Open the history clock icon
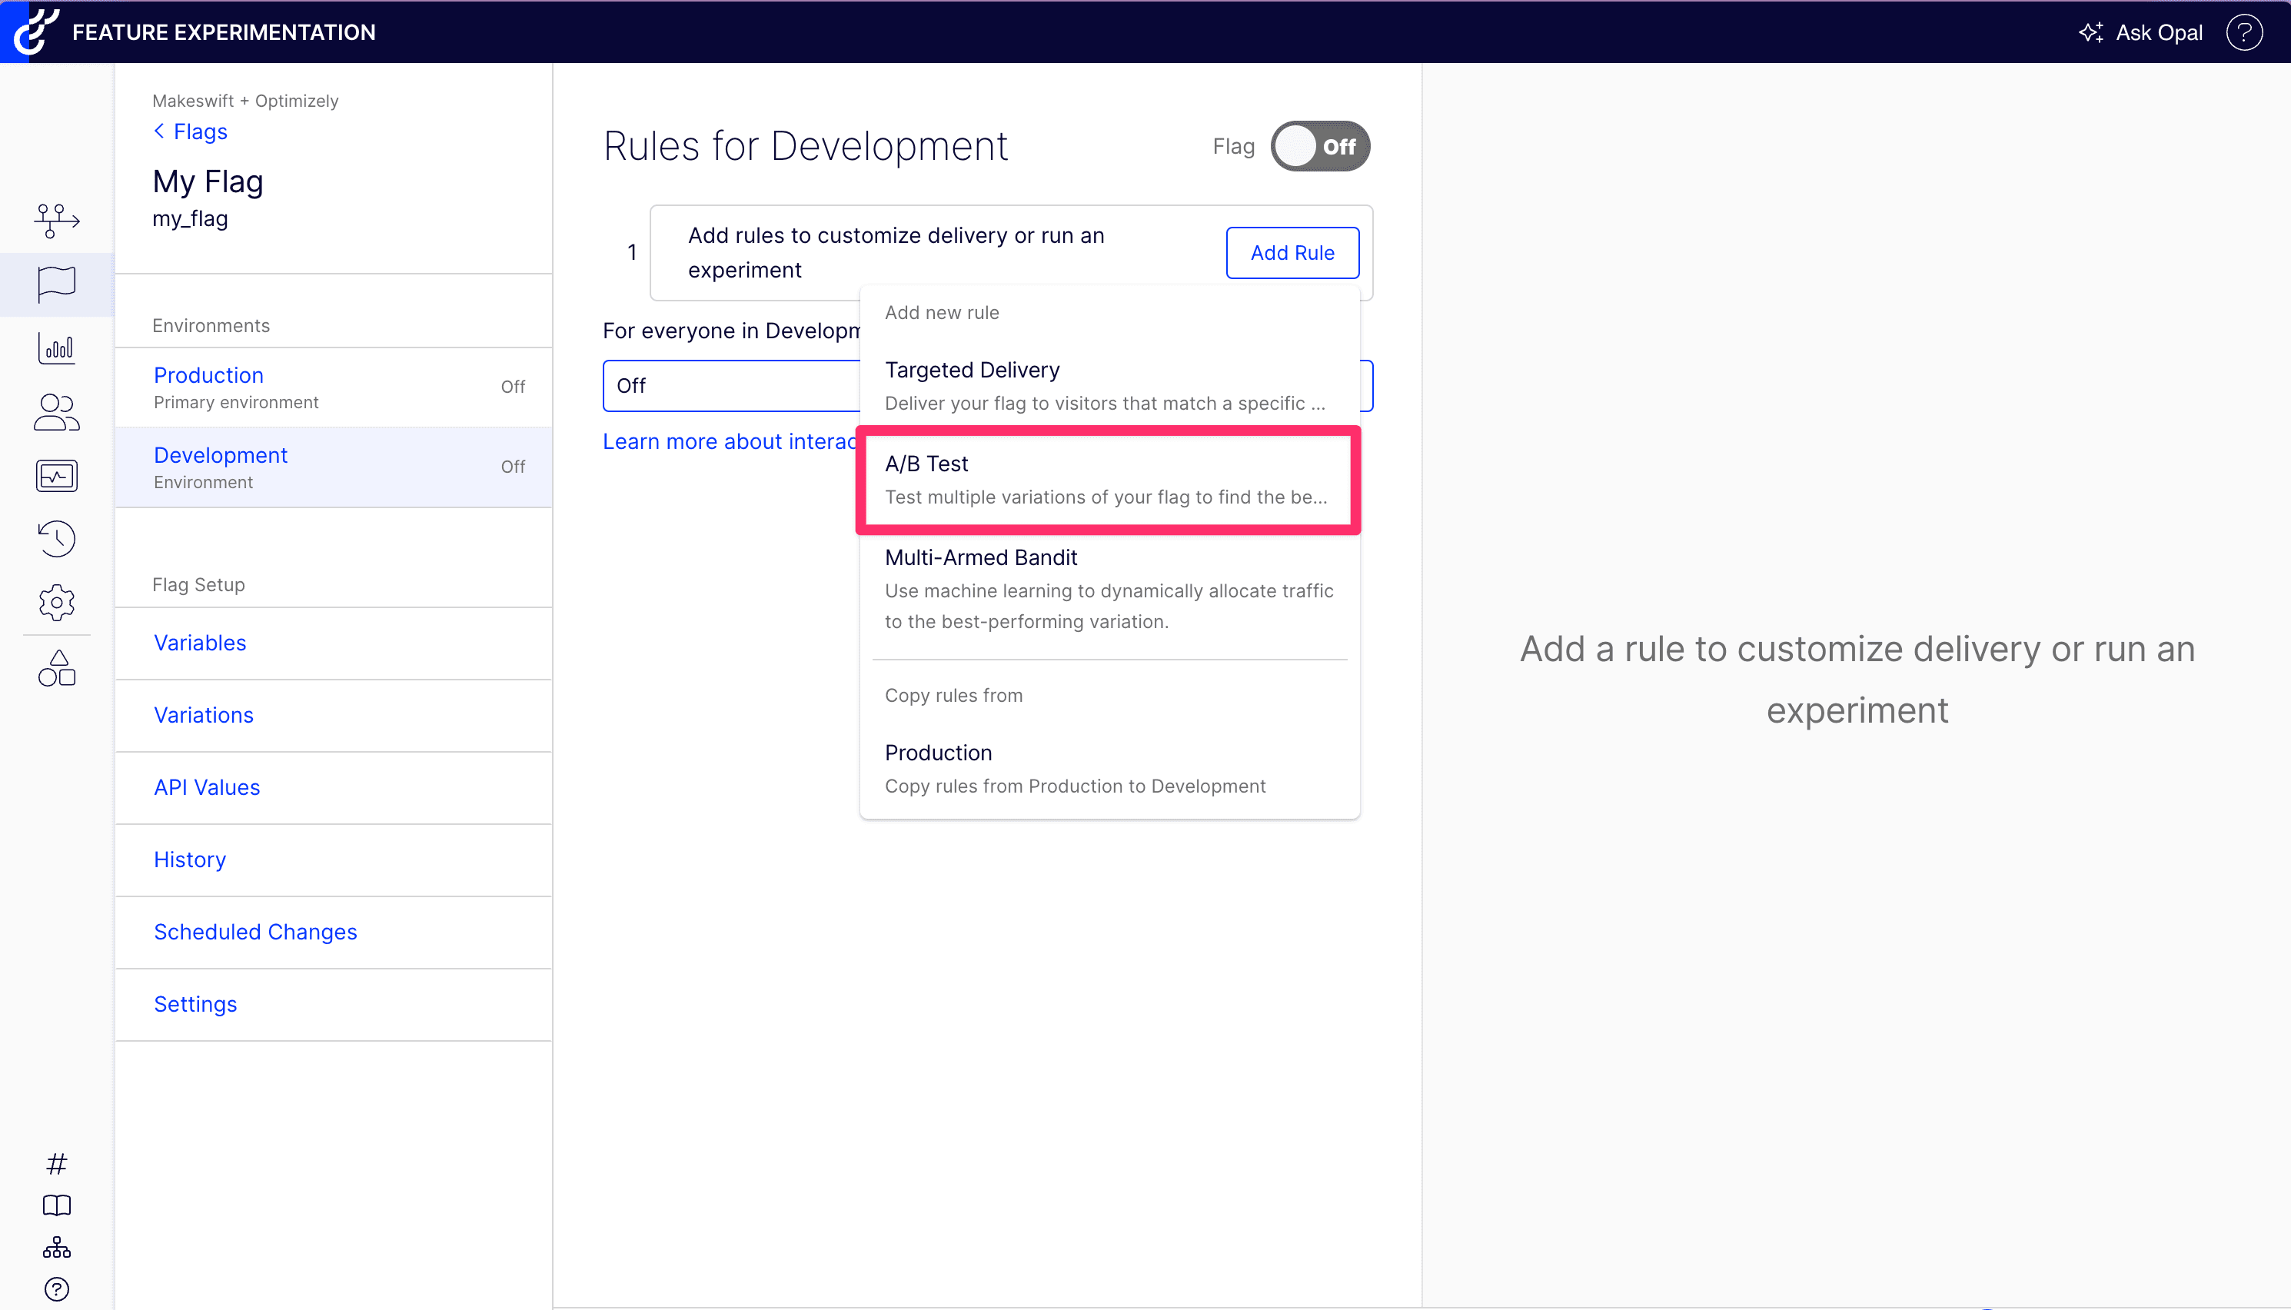The image size is (2291, 1310). click(57, 539)
